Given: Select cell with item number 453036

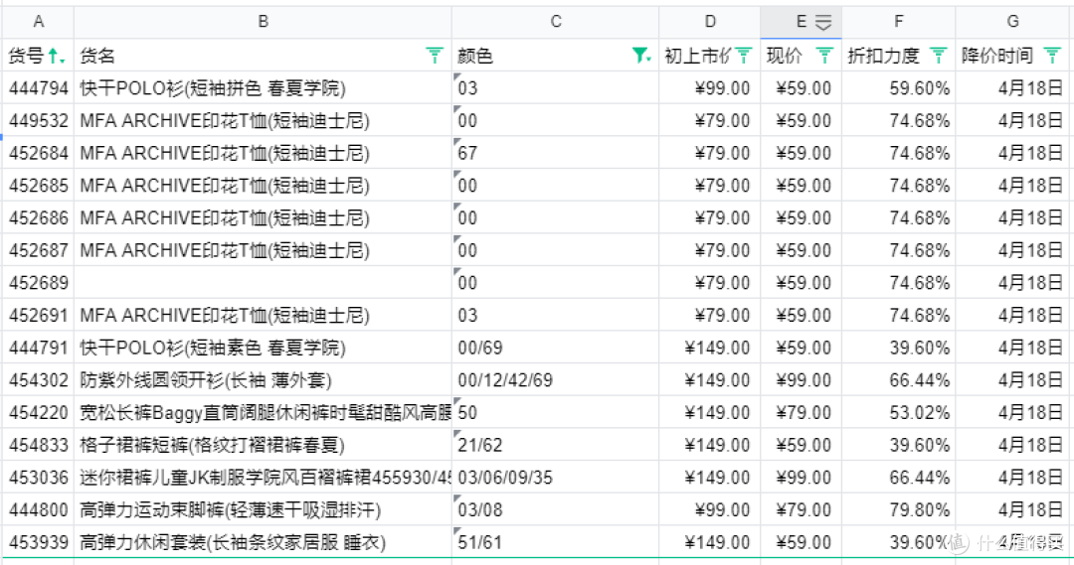Looking at the screenshot, I should point(39,479).
